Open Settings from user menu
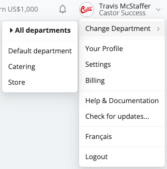Screen dimensions: 167x169 (122, 65)
